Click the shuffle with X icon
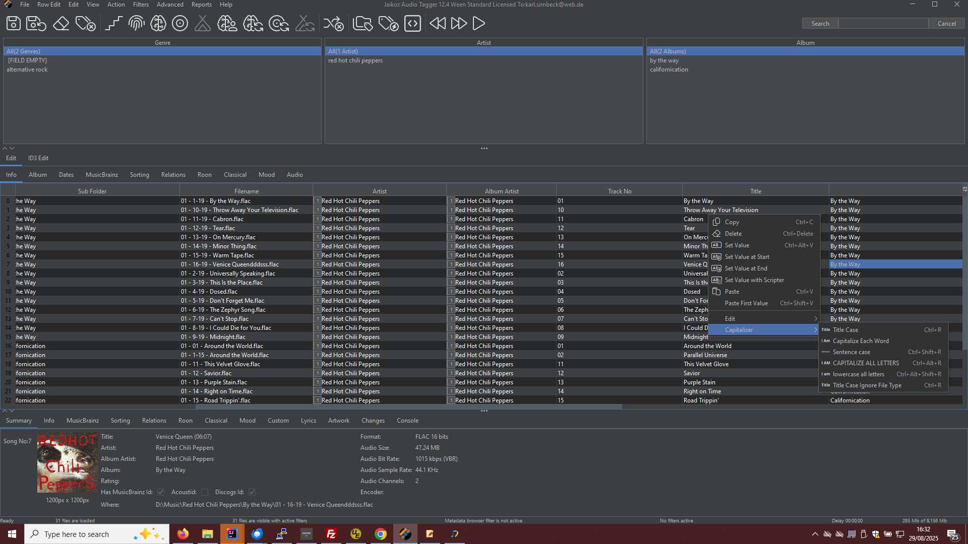 point(333,24)
